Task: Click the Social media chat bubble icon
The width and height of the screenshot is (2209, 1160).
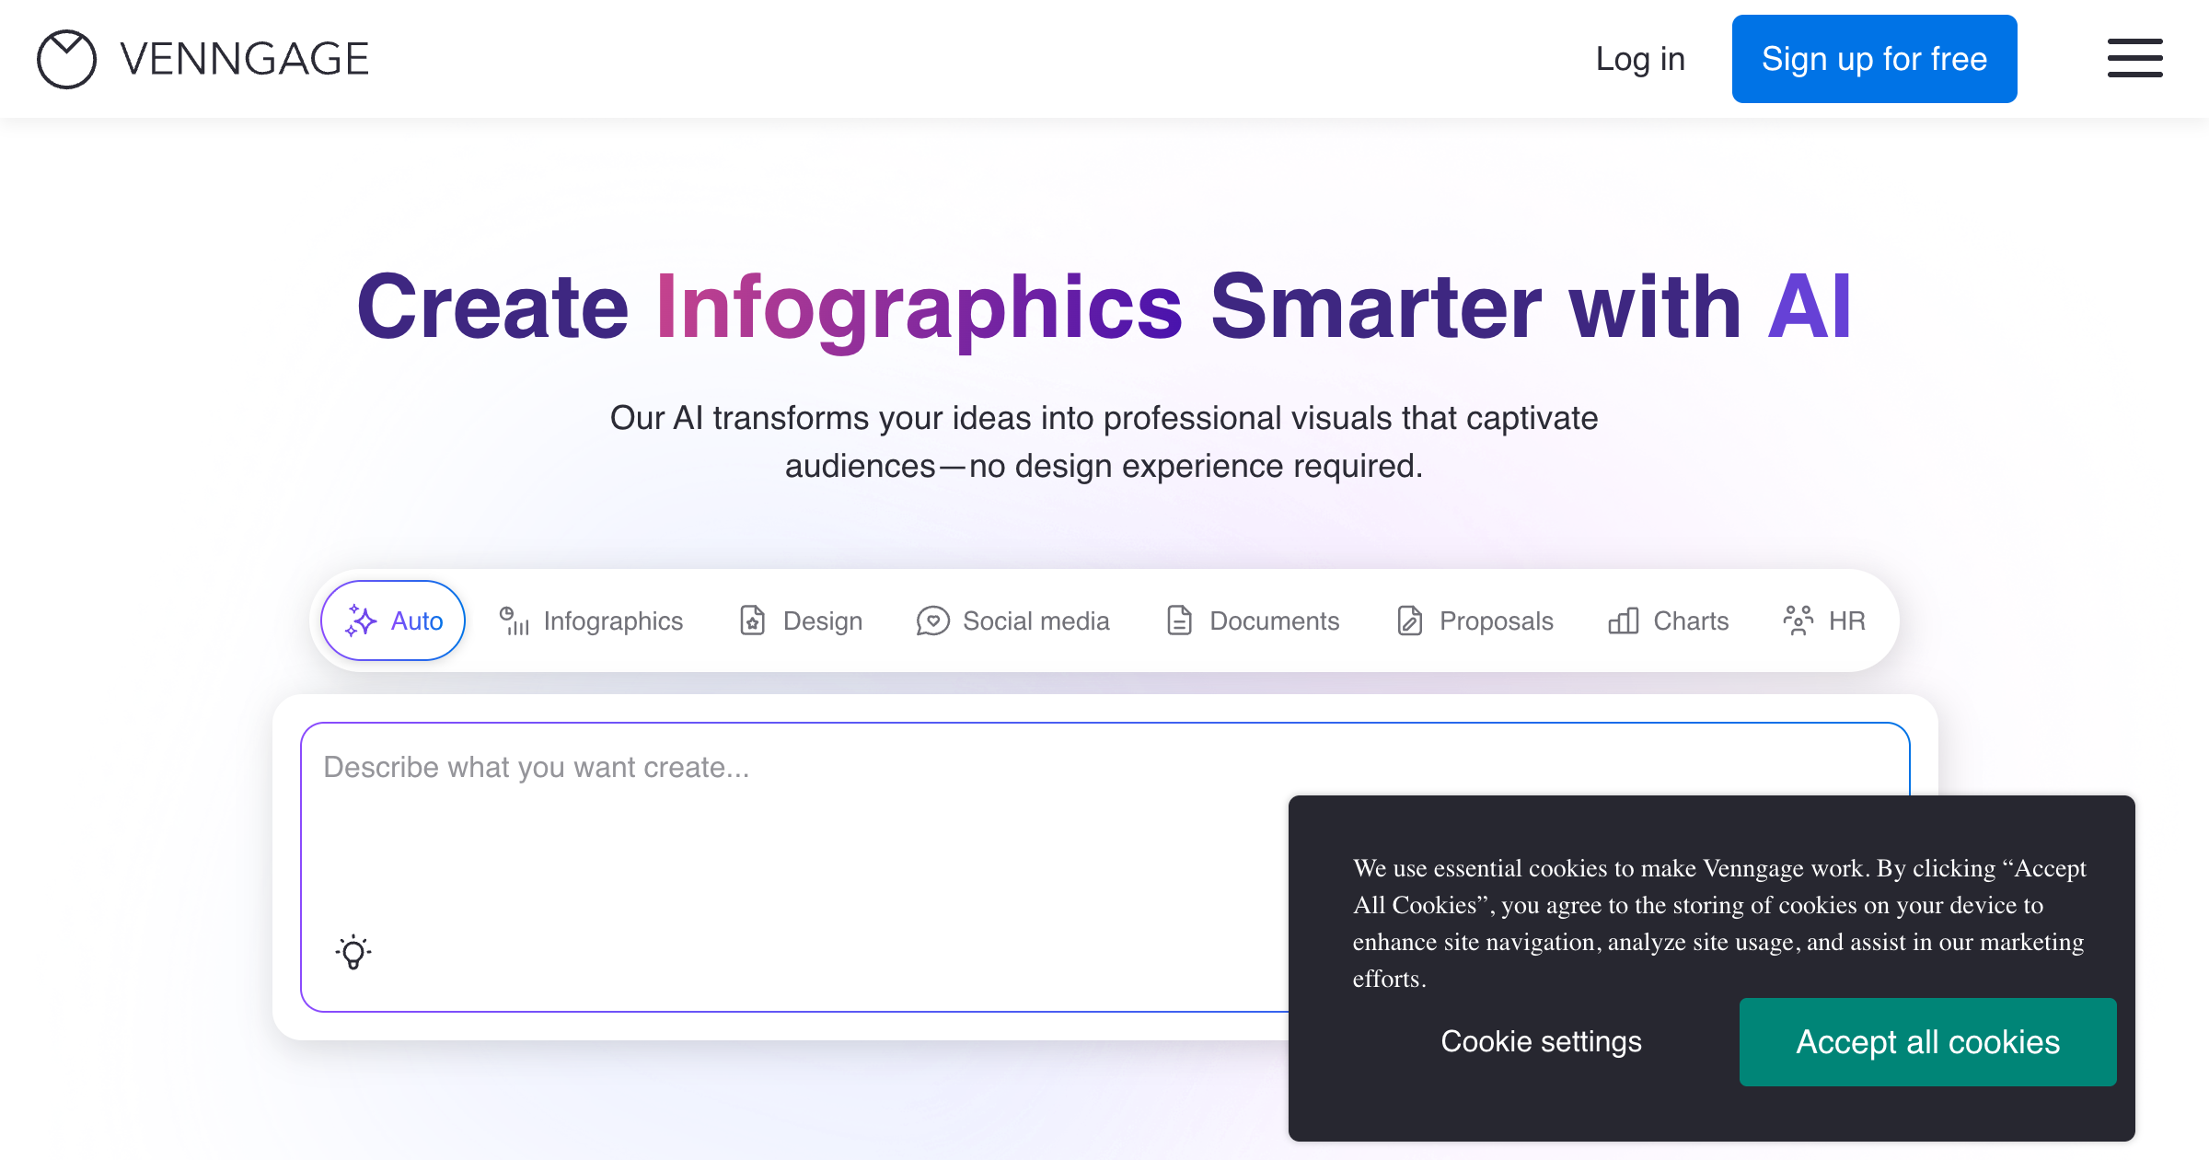Action: click(x=932, y=621)
